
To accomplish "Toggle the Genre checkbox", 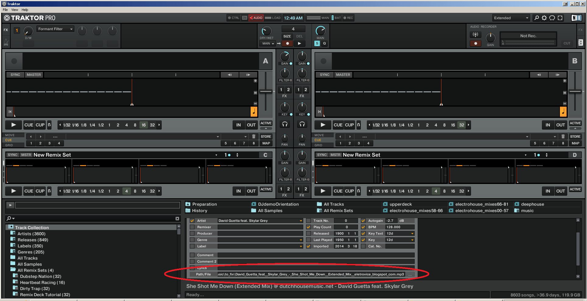I will coord(192,240).
